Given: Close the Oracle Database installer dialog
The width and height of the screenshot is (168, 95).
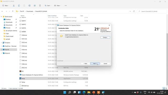Looking at the screenshot, I should pyautogui.click(x=109, y=25).
